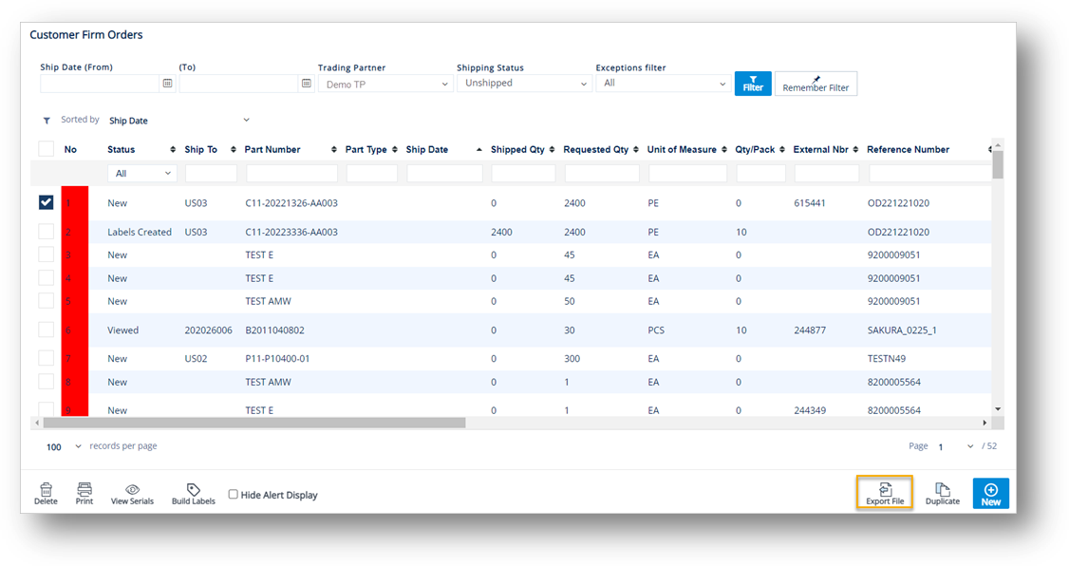
Task: Tick the select-all checkbox in header
Action: 46,149
